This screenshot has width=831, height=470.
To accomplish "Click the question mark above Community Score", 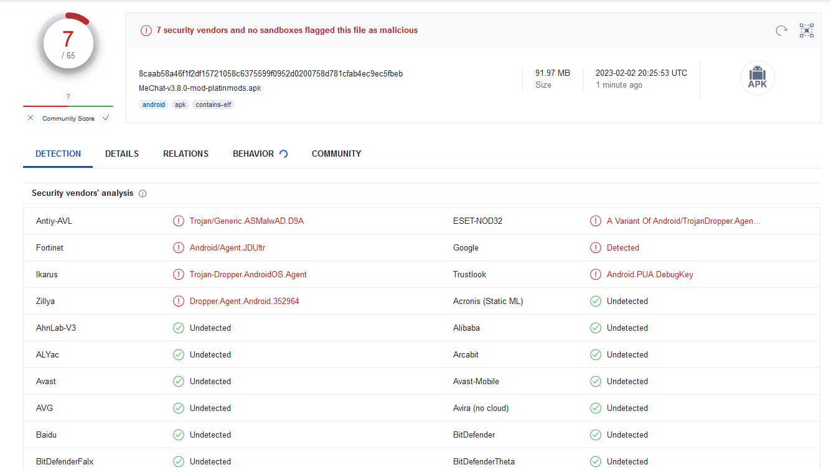I will tap(68, 97).
